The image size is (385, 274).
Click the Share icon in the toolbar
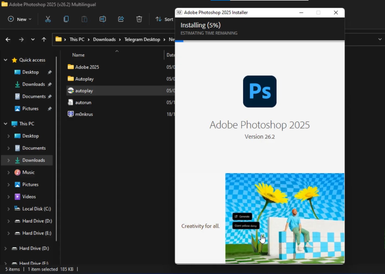coord(121,19)
